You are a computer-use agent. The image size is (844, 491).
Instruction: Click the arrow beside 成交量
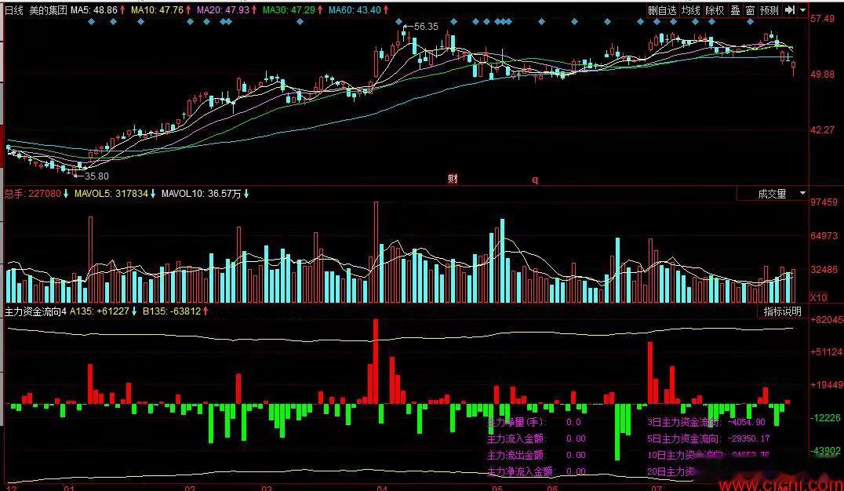802,193
